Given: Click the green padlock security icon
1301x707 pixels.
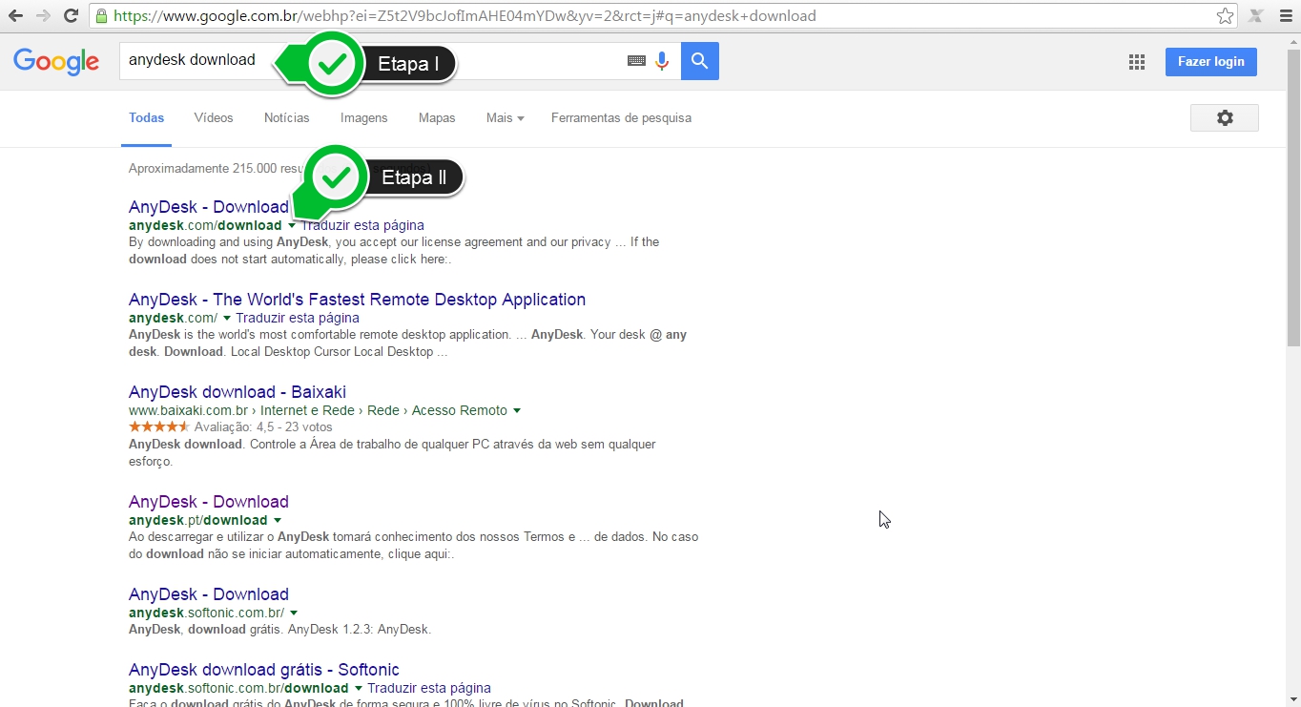Looking at the screenshot, I should [102, 16].
